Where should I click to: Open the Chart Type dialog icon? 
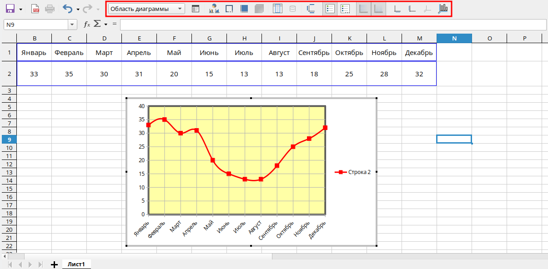click(x=214, y=9)
